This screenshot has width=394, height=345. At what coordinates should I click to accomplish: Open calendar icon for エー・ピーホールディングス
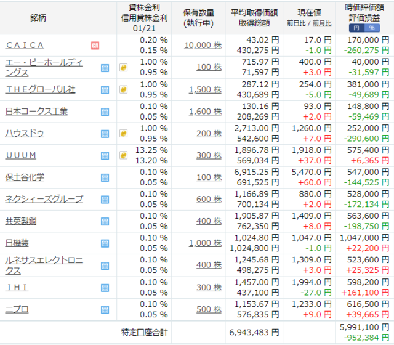(x=105, y=68)
